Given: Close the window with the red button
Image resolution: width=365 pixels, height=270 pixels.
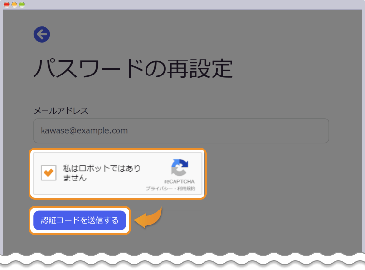Looking at the screenshot, I should pos(7,5).
